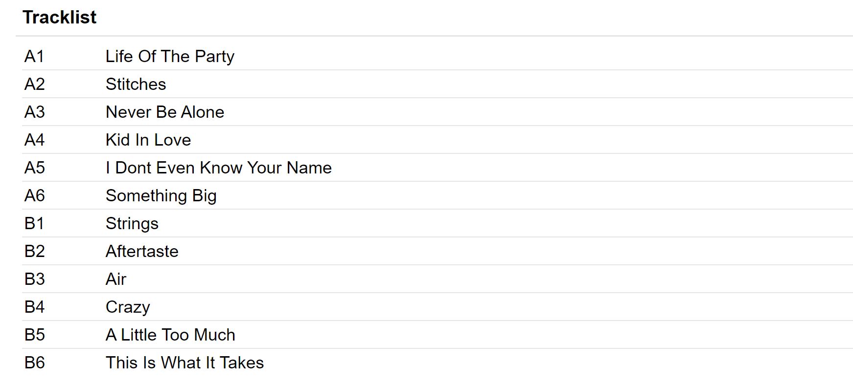Select the Never Be Alone track
This screenshot has width=853, height=385.
pos(164,112)
